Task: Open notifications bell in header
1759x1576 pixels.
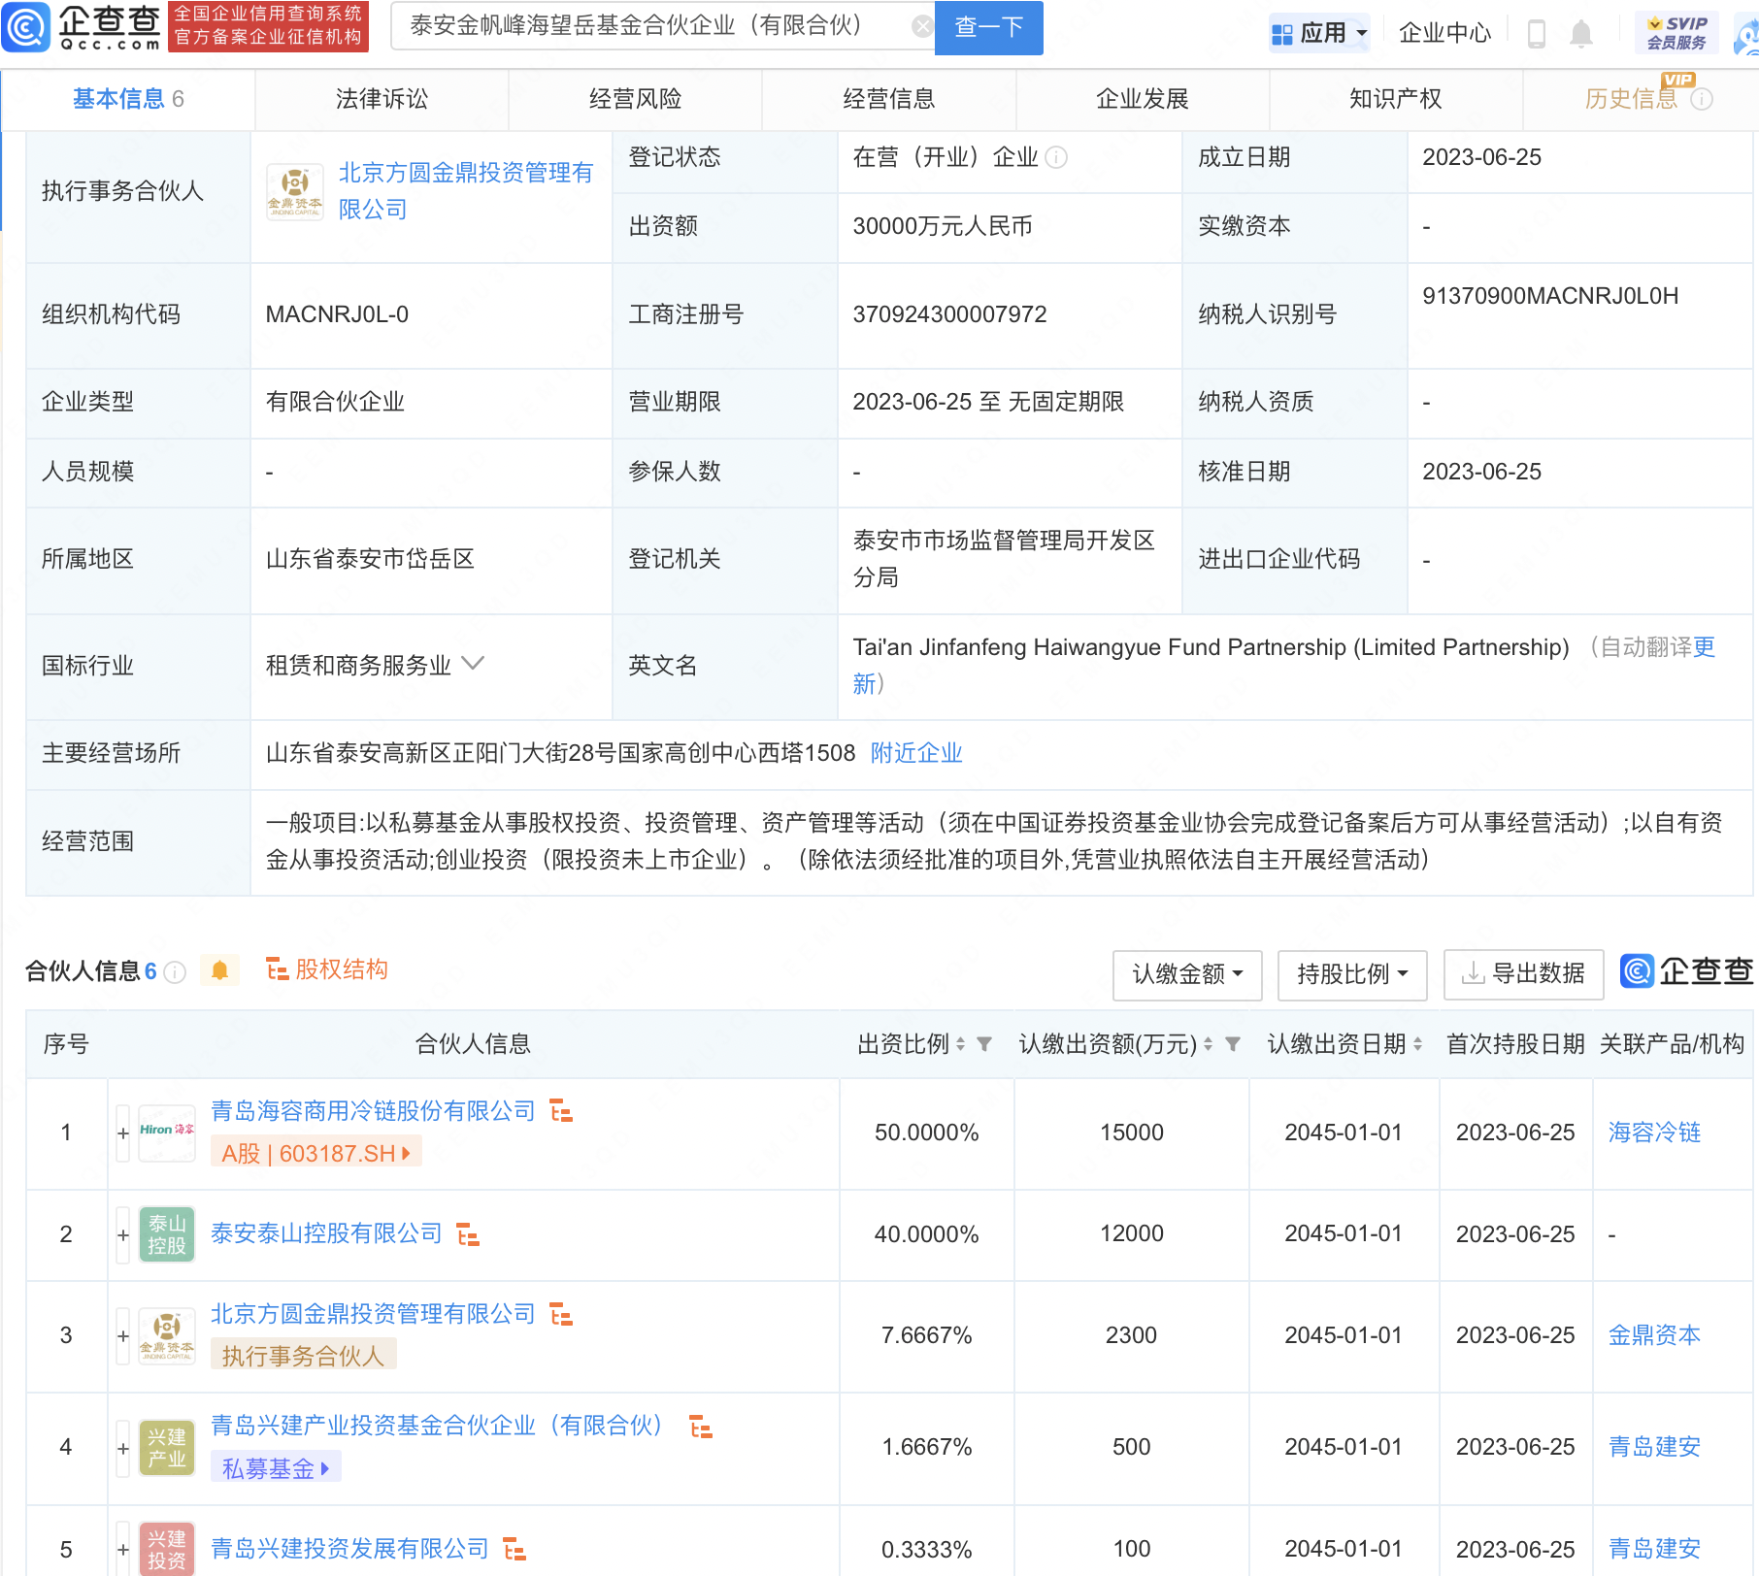Action: click(x=1581, y=34)
